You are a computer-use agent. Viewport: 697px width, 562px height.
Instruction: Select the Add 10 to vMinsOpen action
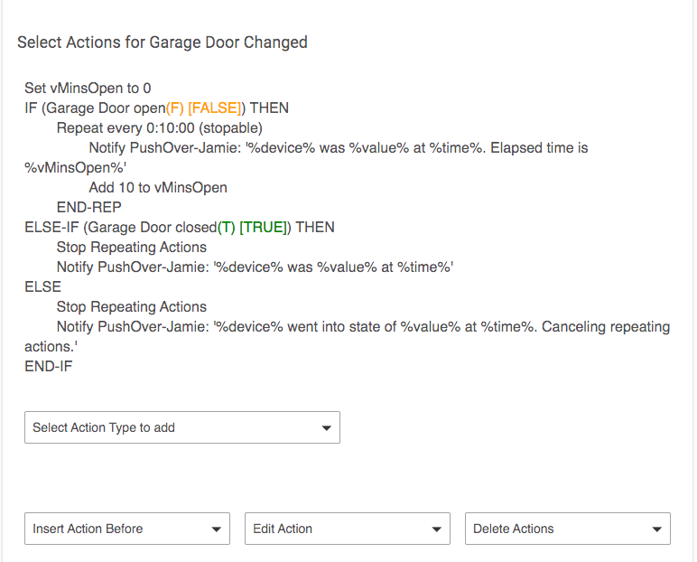click(158, 188)
